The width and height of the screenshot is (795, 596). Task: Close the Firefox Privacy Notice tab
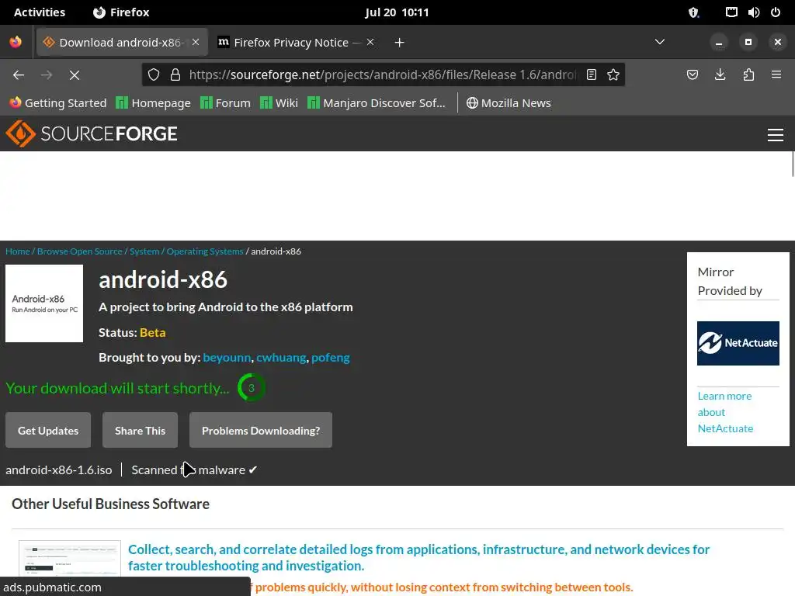[x=370, y=42]
